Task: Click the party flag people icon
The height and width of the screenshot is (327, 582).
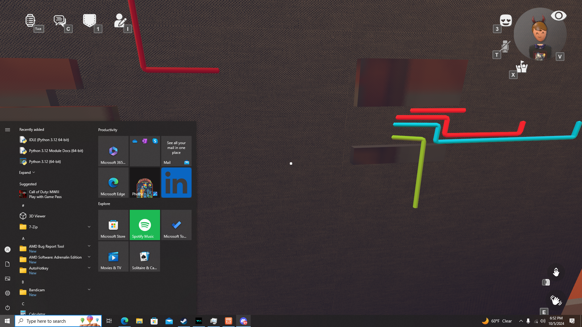Action: (x=522, y=67)
